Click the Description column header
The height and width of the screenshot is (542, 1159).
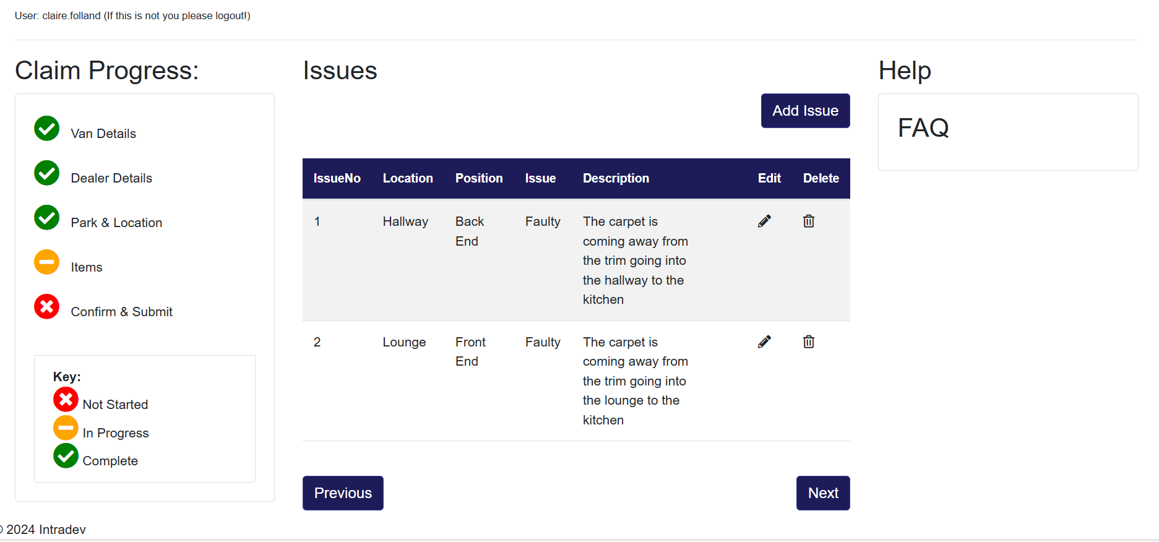616,178
